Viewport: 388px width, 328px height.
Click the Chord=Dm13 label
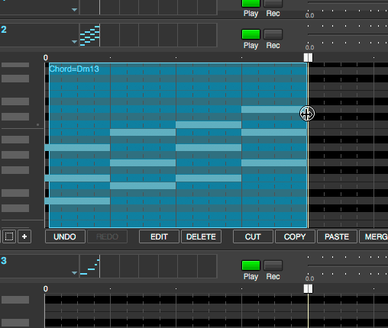(x=74, y=69)
